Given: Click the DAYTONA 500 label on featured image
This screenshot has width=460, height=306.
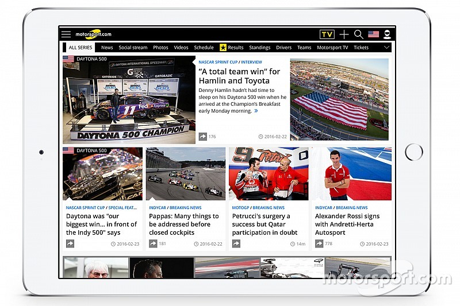Looking at the screenshot, I should tap(91, 59).
